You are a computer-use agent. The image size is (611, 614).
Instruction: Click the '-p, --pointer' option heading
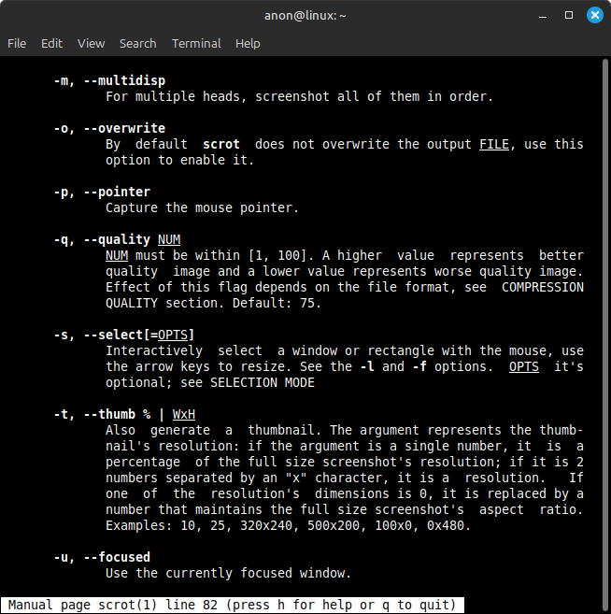[102, 192]
